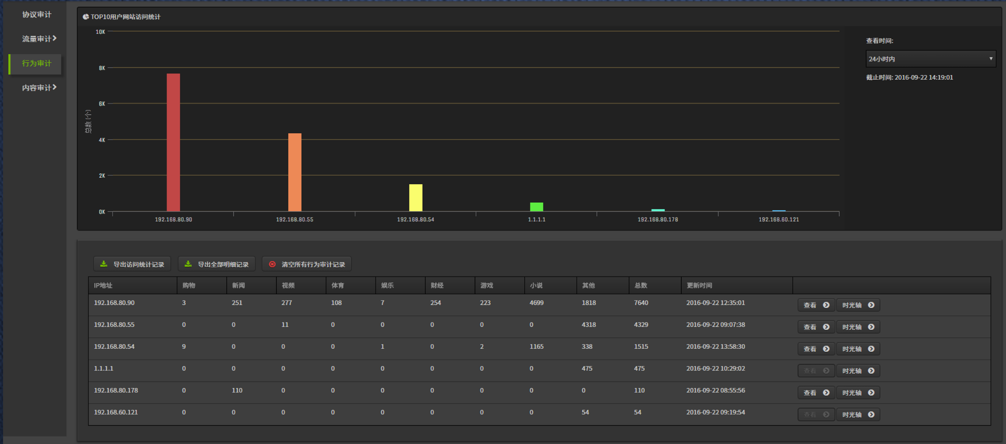The width and height of the screenshot is (1006, 444).
Task: Click arrow icon on 时光轴 in 1.1.1.1 row
Action: (x=871, y=371)
